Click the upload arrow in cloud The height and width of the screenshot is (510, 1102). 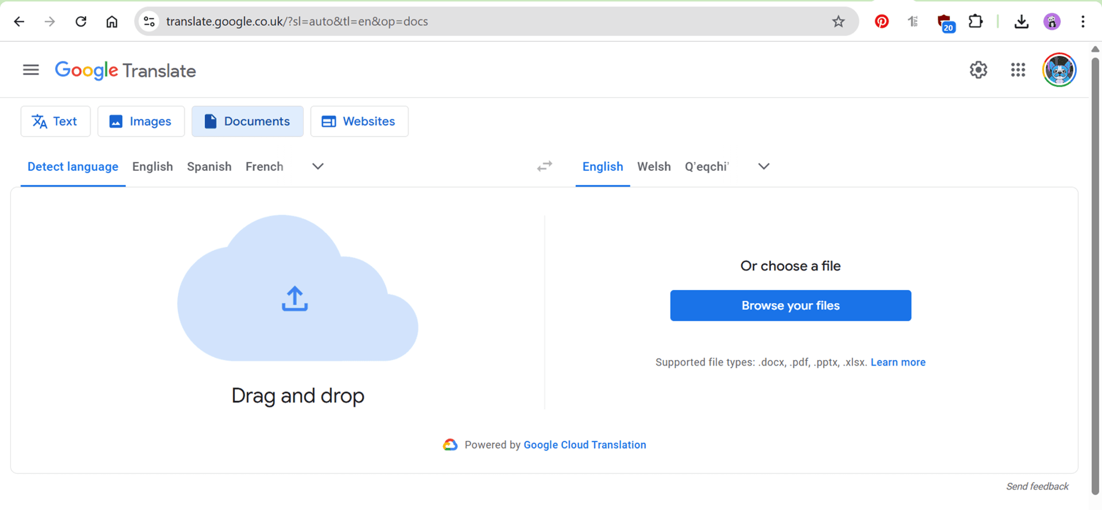294,298
